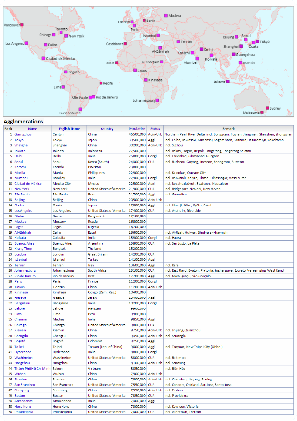Sort table by the Status column header
This screenshot has height=421, width=297.
pos(155,129)
